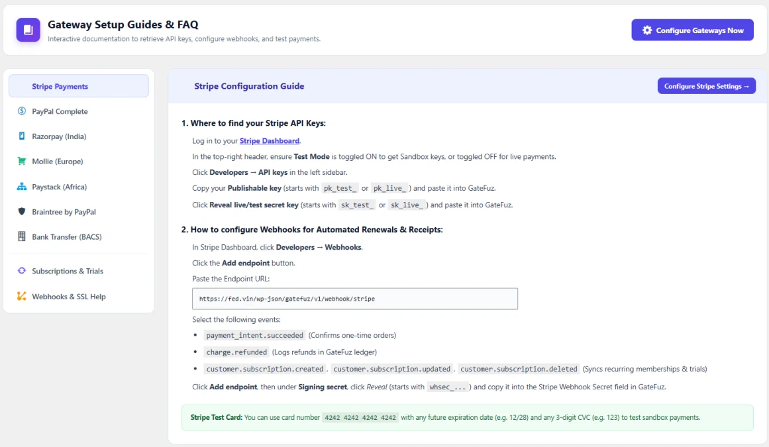Click payment_intent.succeeded event code
Screen dimensions: 769x447
254,335
